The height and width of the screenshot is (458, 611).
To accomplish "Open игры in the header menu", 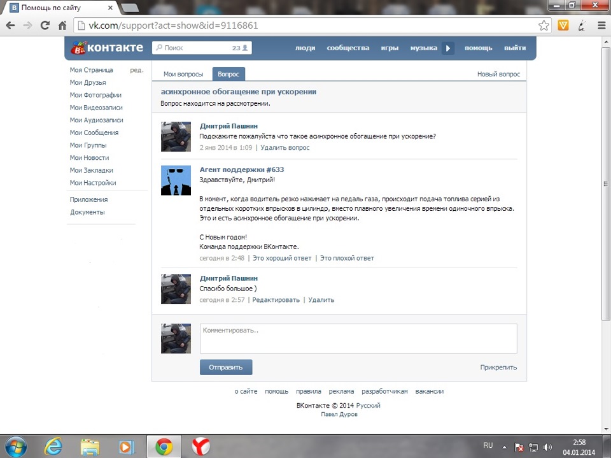I will [390, 48].
